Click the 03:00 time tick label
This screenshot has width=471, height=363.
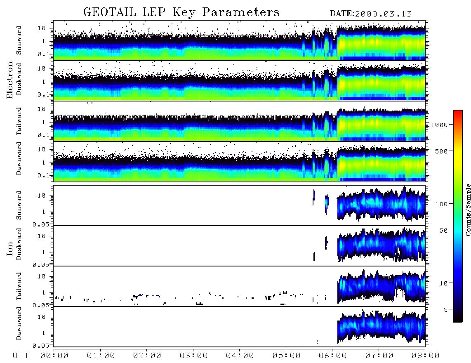(194, 356)
